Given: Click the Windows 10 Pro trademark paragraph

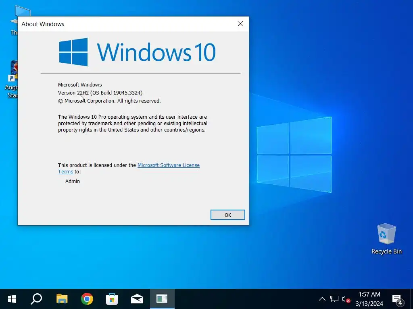Looking at the screenshot, I should (132, 123).
